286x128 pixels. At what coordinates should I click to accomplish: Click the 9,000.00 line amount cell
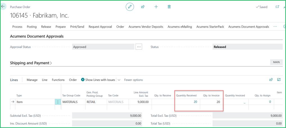140,102
